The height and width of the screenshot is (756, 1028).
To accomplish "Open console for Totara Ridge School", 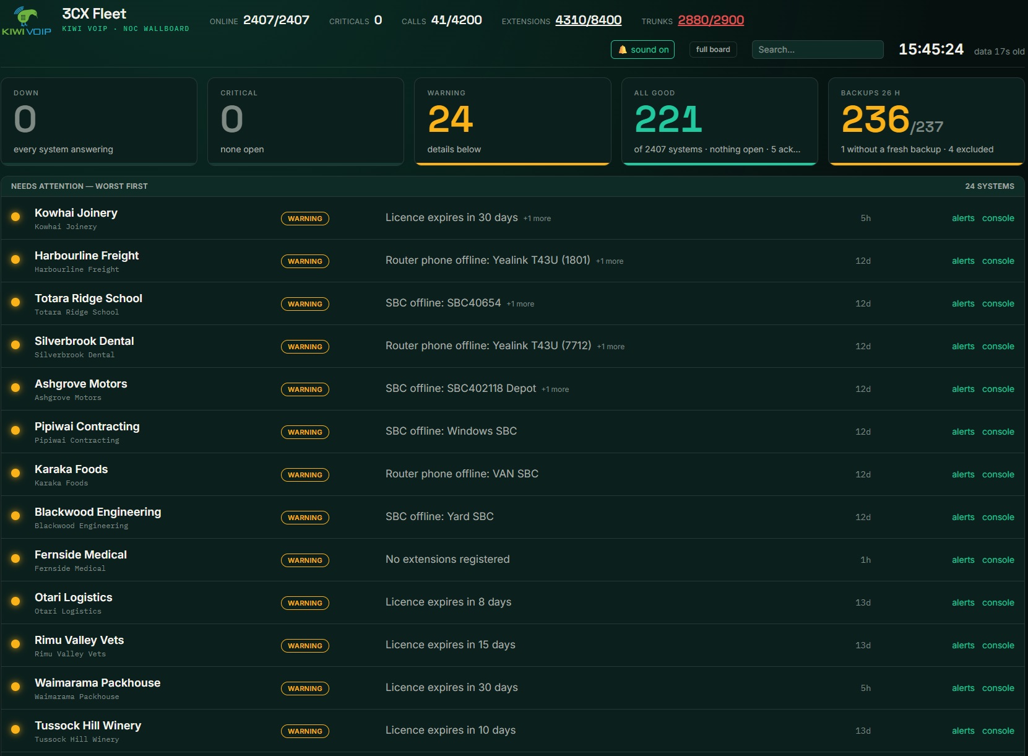I will click(998, 303).
